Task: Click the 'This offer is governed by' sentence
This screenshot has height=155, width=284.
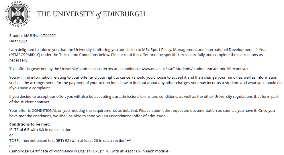Action: point(129,69)
